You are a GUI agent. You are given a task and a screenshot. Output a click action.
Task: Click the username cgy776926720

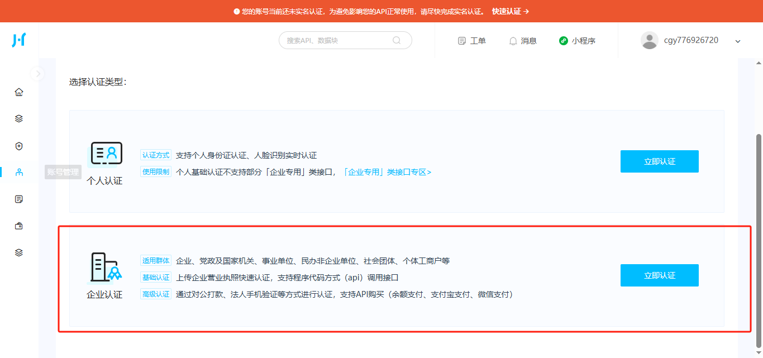tap(691, 40)
